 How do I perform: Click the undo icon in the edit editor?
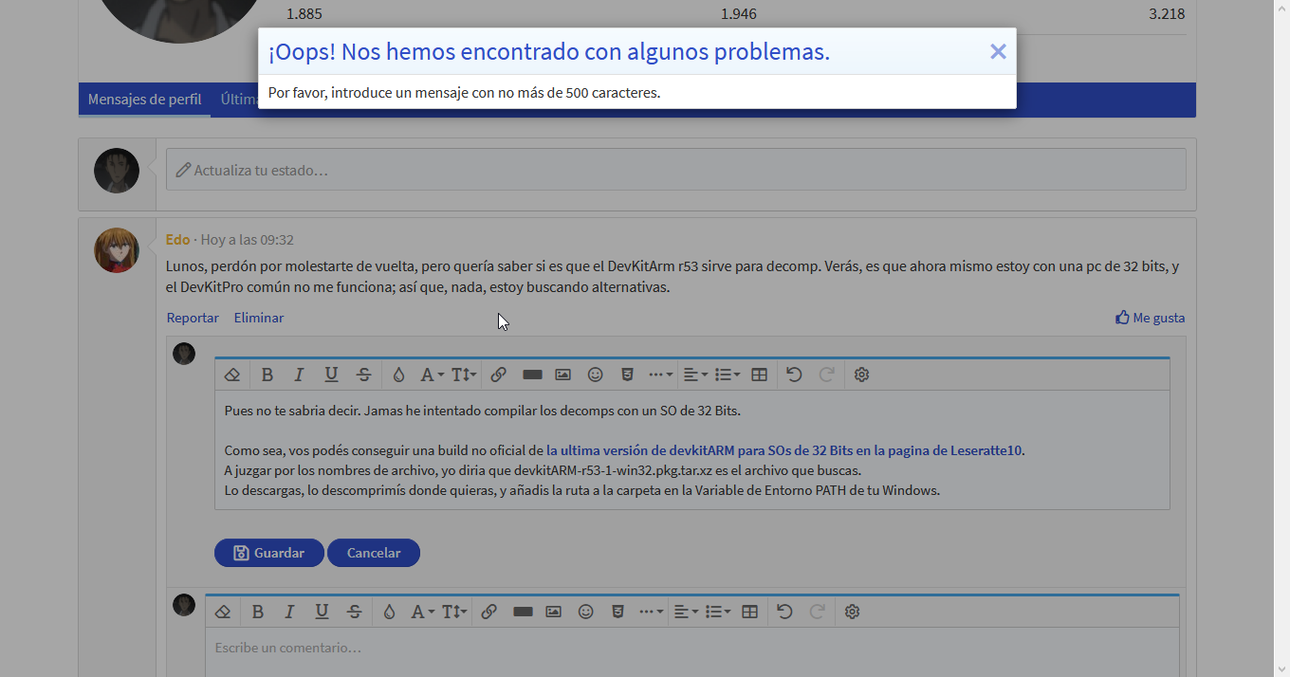[x=794, y=375]
